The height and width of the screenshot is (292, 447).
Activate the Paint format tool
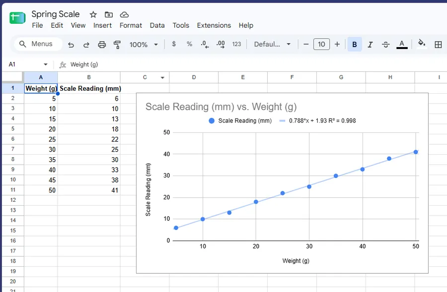pyautogui.click(x=117, y=45)
